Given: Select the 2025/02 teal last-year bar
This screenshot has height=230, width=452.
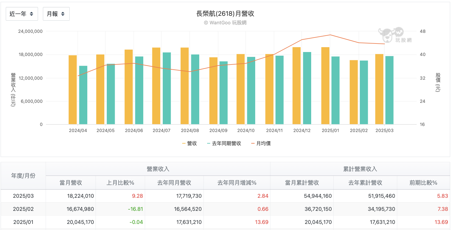Looking at the screenshot, I should (364, 92).
